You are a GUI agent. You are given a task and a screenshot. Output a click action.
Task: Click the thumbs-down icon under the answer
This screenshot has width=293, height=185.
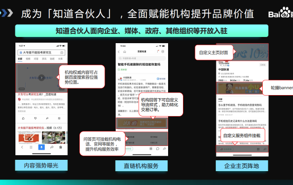coord(35,118)
